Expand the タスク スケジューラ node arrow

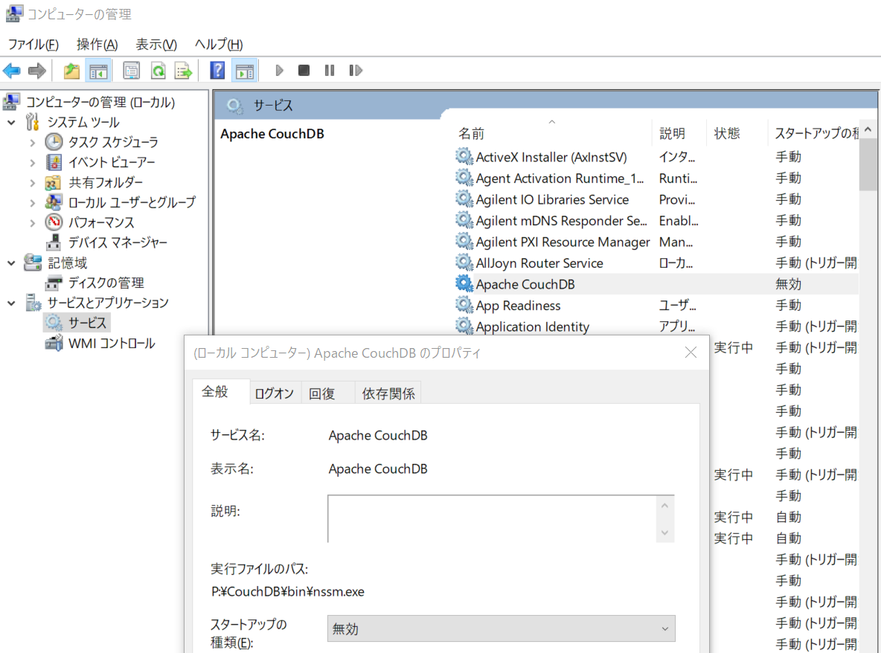point(33,143)
